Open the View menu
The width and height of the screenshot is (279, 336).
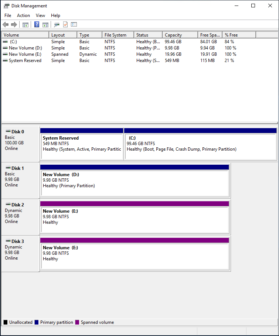click(40, 16)
